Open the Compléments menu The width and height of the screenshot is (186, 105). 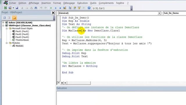106,3
